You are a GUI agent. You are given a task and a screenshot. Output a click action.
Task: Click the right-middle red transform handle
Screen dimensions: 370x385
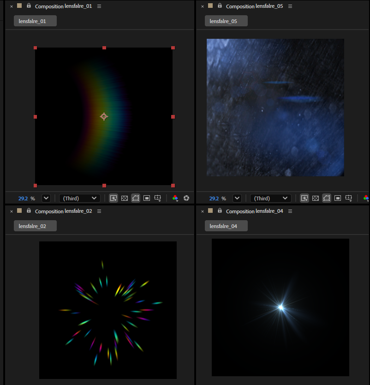pyautogui.click(x=173, y=117)
